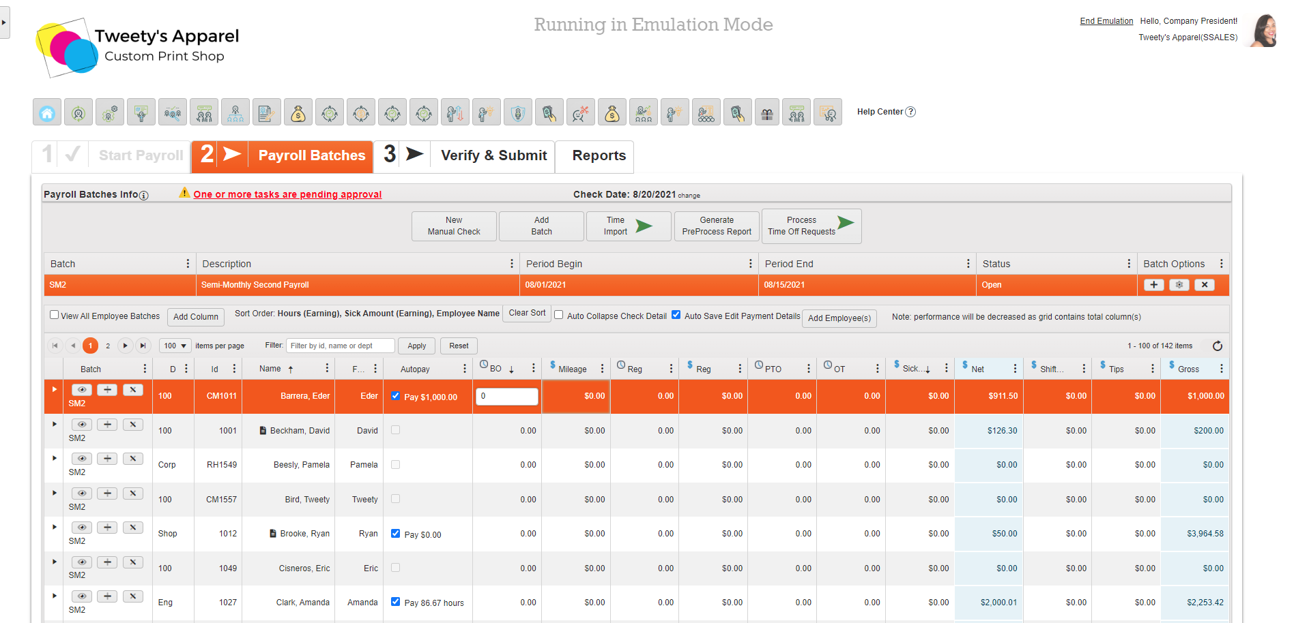Click the delete X icon in SM2 Batch Options
The height and width of the screenshot is (623, 1294).
(1205, 285)
